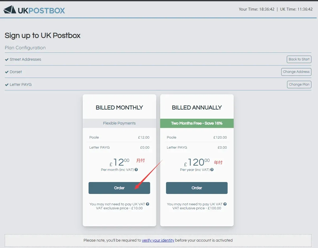The image size is (318, 248).
Task: Click the Poole £12.00 row
Action: (x=119, y=137)
